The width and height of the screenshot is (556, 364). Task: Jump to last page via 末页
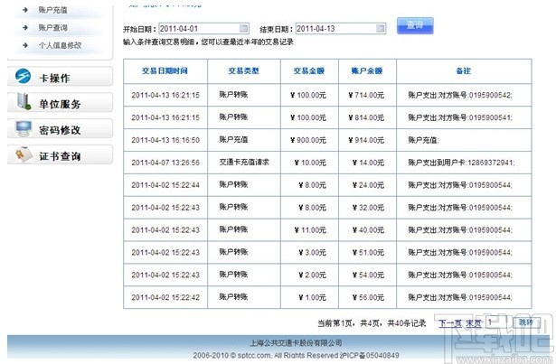click(x=473, y=322)
